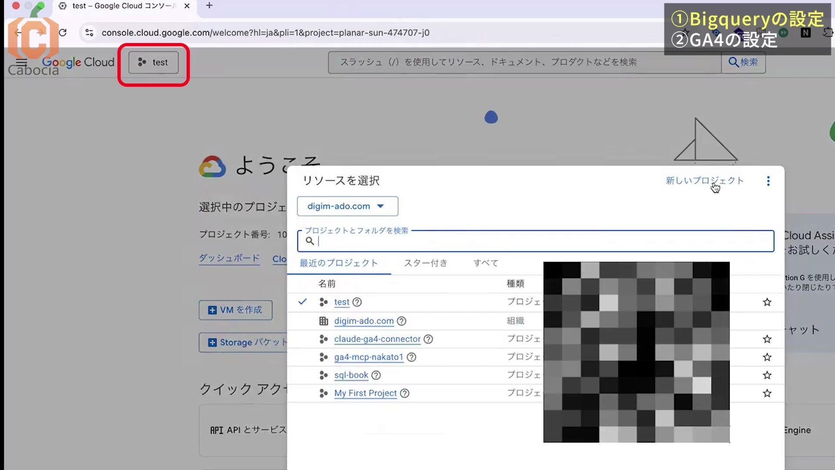This screenshot has height=470, width=835.
Task: Click help icon next to My First Project
Action: click(405, 393)
